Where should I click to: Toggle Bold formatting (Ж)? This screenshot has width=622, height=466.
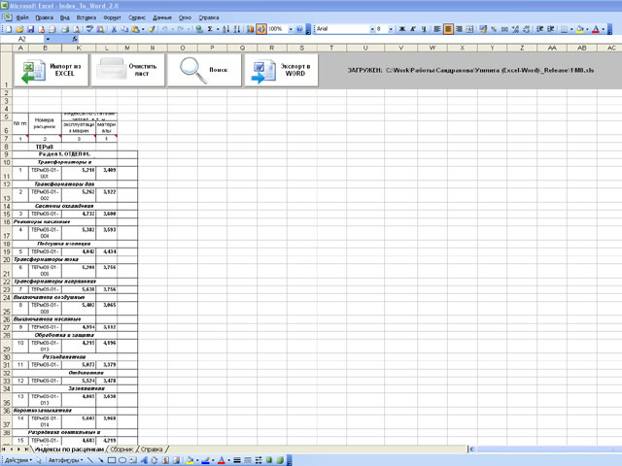pyautogui.click(x=399, y=29)
